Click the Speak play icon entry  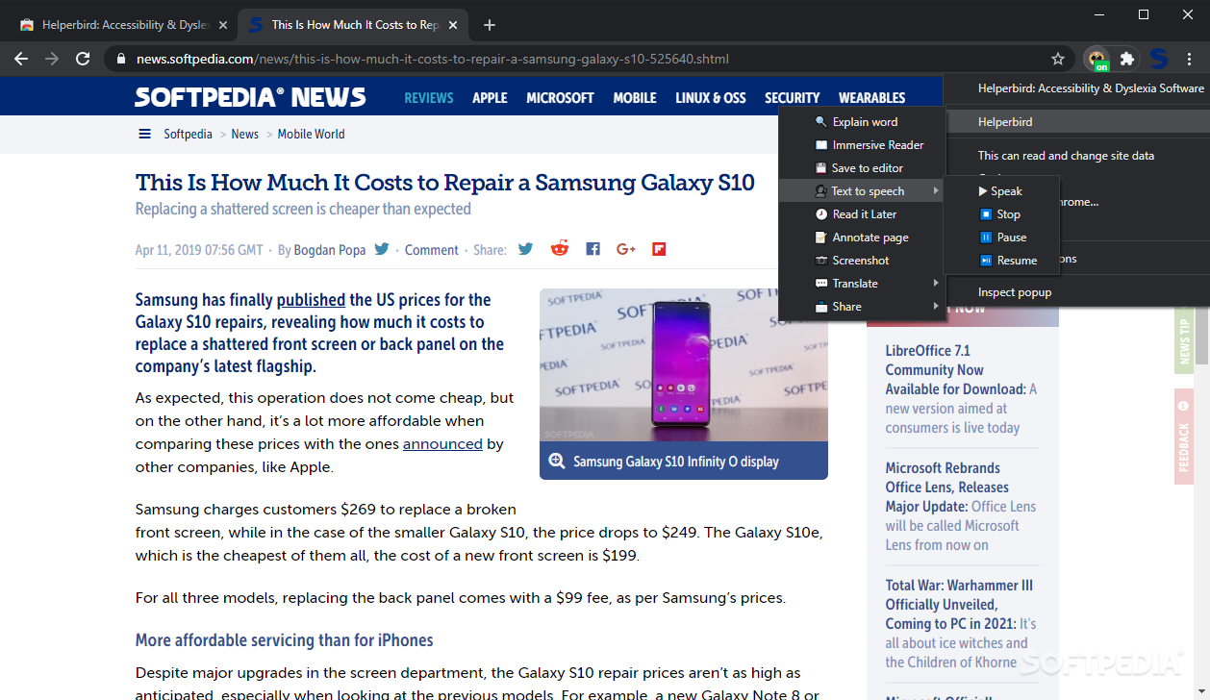point(1000,191)
